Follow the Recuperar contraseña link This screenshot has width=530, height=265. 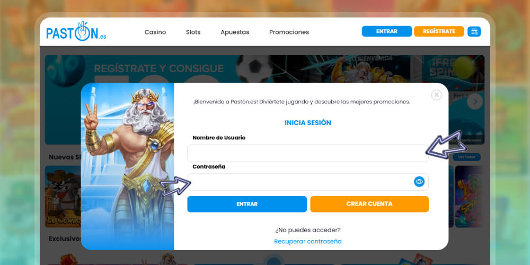[308, 241]
